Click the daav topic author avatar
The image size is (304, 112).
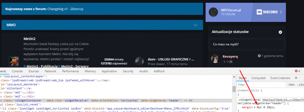(140, 61)
